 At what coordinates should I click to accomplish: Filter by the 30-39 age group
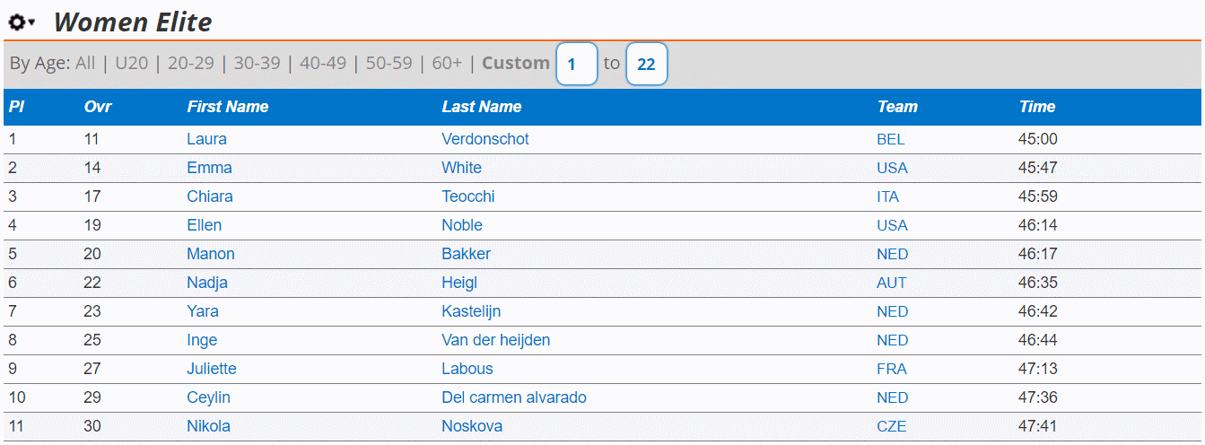coord(258,64)
